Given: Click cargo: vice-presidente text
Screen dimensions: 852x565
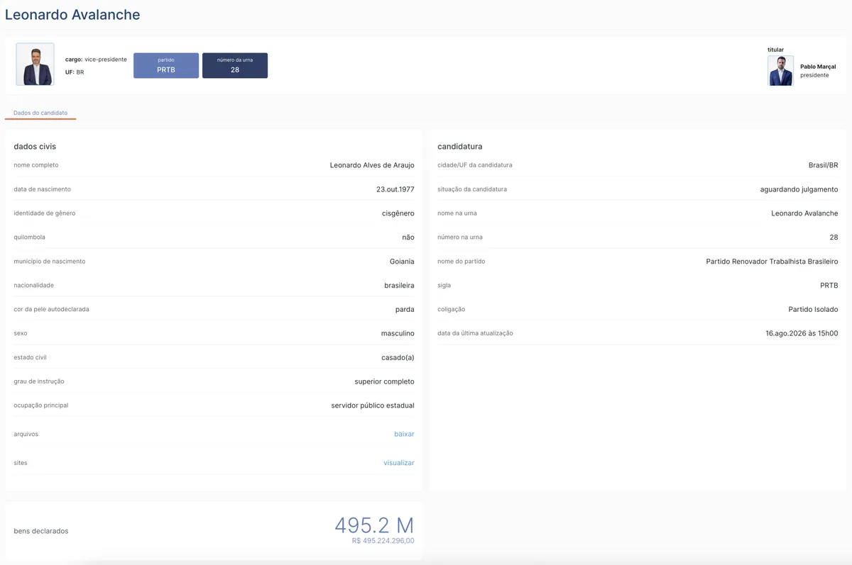Looking at the screenshot, I should 96,60.
